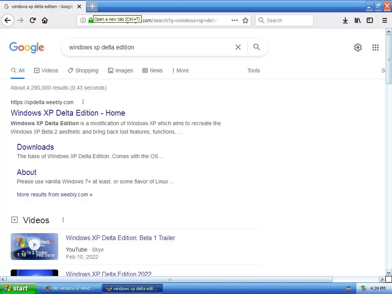Click the network tray icon near the clock
Viewport: 392px width, 294px height.
(x=363, y=288)
